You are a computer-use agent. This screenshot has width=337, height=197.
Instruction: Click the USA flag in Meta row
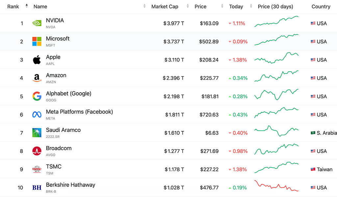point(313,115)
